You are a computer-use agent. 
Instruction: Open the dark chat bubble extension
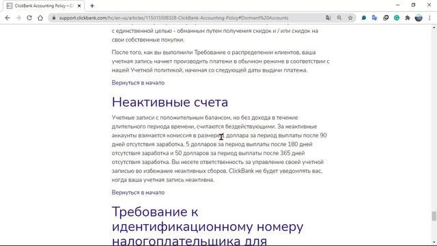[x=364, y=18]
